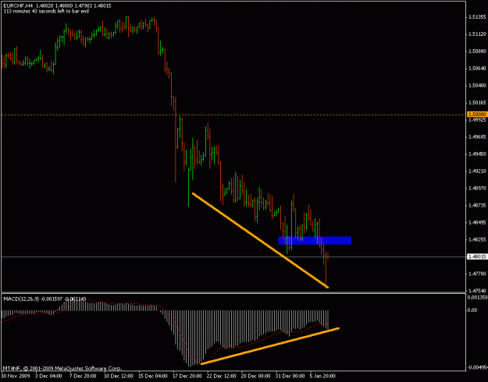The width and height of the screenshot is (488, 382).
Task: Click the 1.48970 price scale label
Action: click(x=476, y=188)
